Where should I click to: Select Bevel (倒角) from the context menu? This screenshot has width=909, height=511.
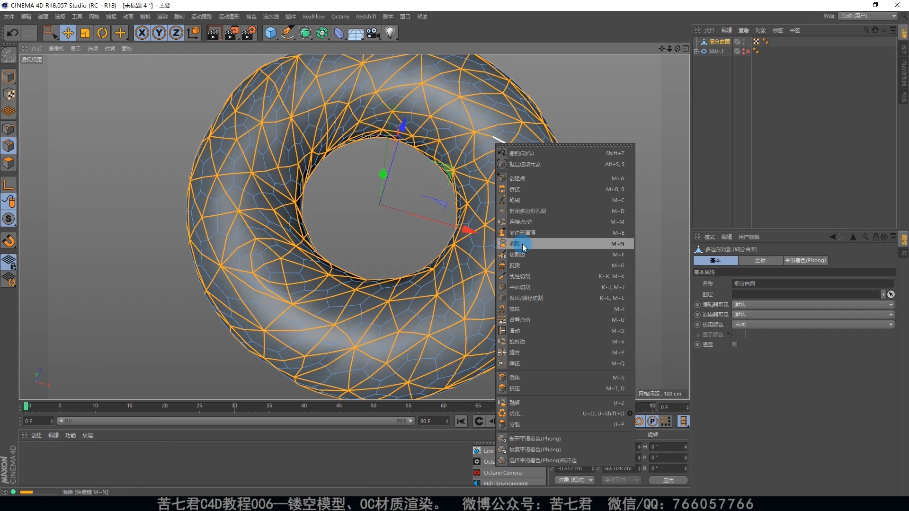click(565, 378)
